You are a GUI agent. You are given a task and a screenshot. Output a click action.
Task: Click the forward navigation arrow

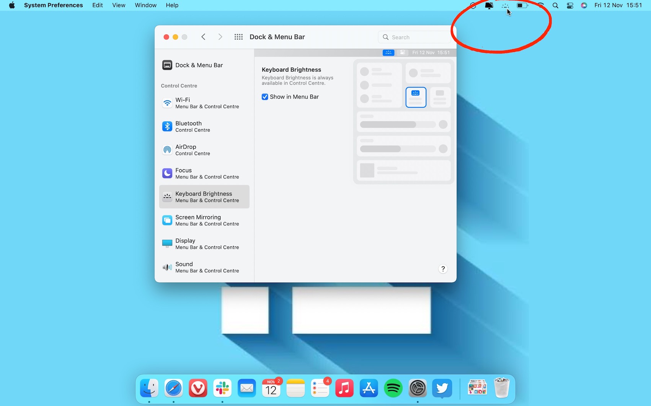pyautogui.click(x=220, y=37)
